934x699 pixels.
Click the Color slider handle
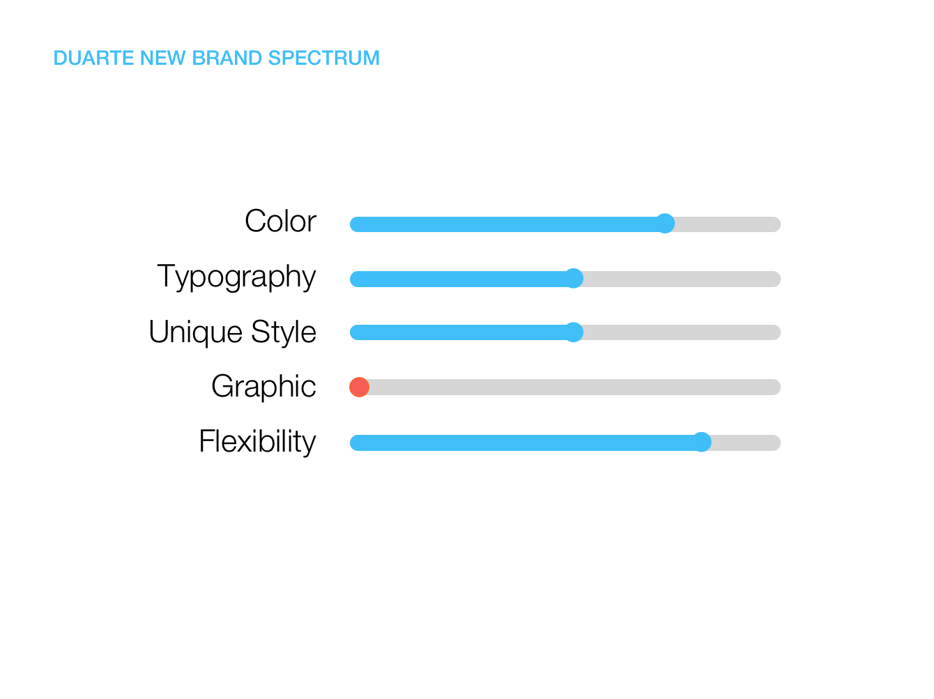point(666,224)
